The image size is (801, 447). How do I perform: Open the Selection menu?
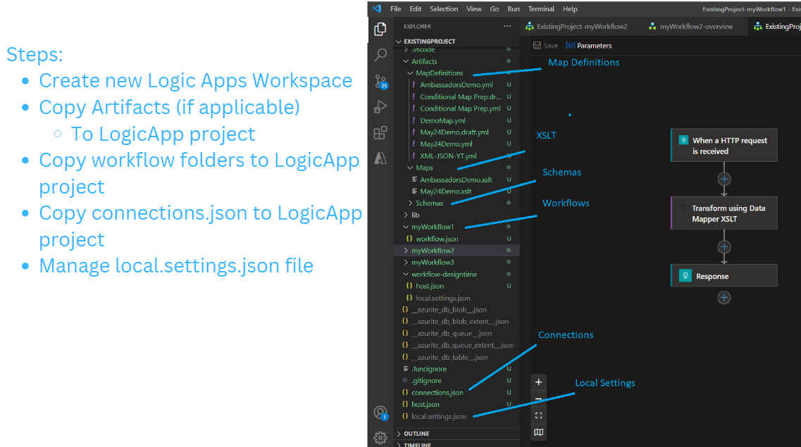tap(444, 8)
